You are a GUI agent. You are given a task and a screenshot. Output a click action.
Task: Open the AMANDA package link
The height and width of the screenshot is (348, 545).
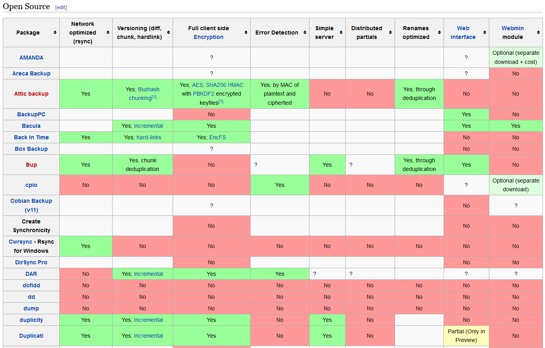(x=31, y=58)
